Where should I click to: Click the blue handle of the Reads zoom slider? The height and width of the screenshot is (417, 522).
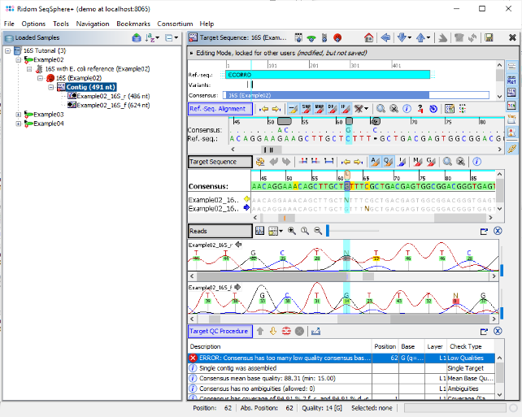[328, 231]
